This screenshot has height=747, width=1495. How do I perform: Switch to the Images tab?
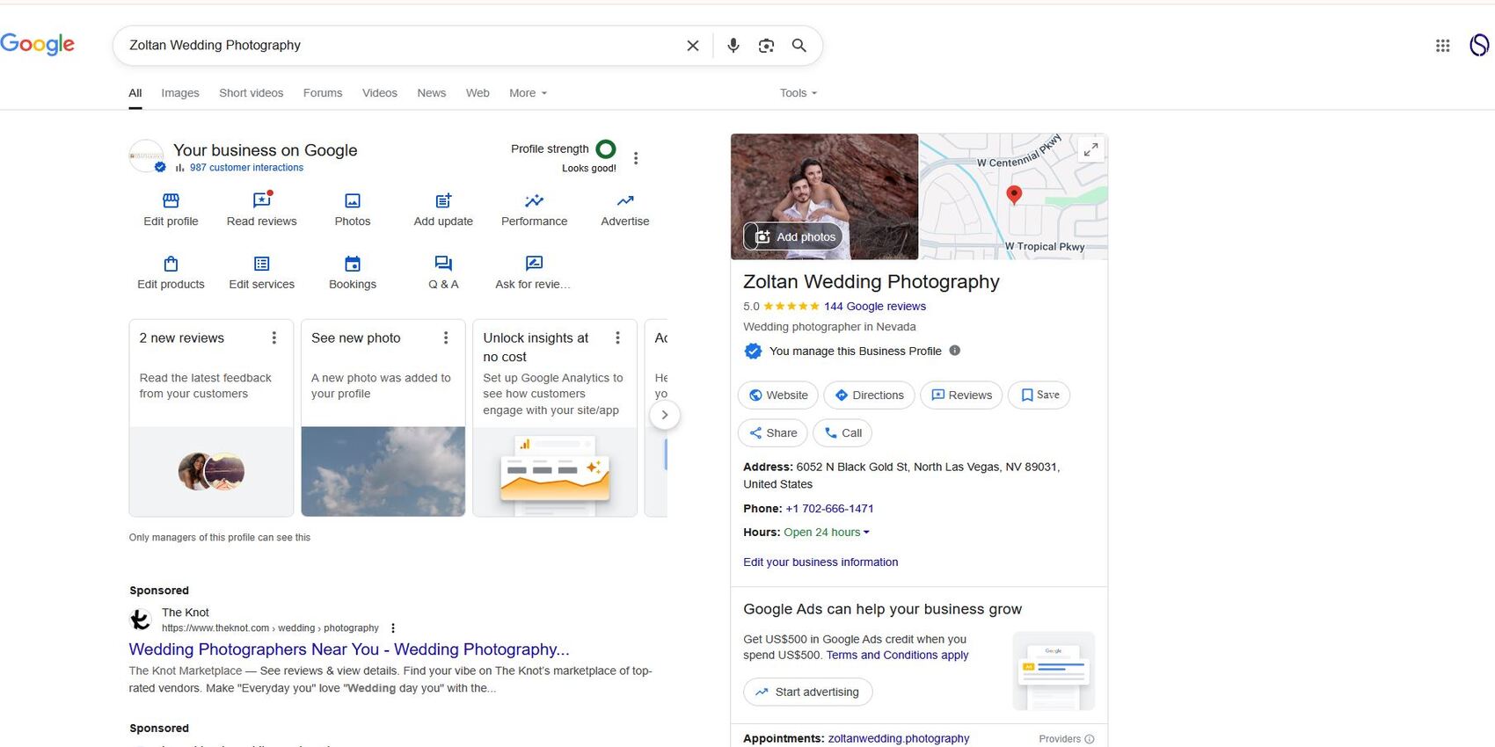click(180, 93)
